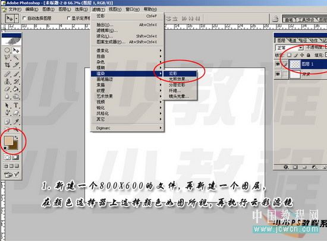
Task: Select the Slice tool
Action: [16, 65]
